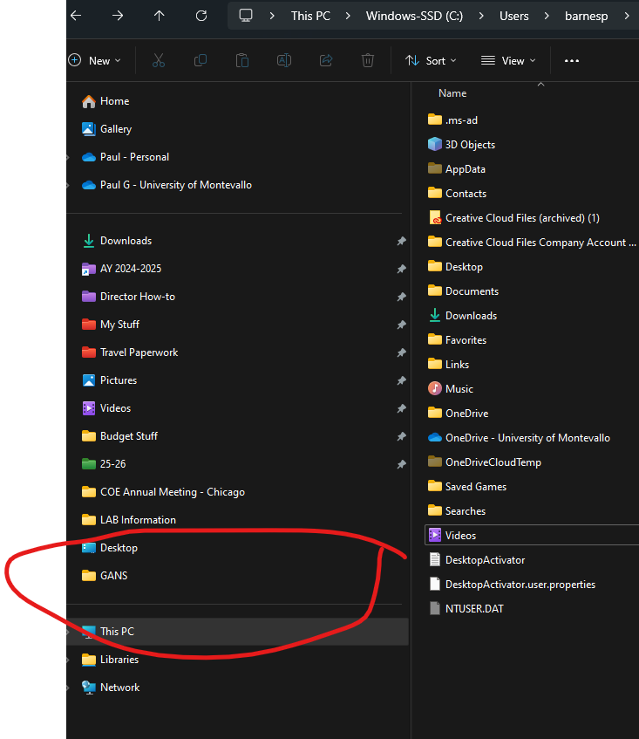Click the monitor icon in address bar
639x739 pixels.
point(246,16)
